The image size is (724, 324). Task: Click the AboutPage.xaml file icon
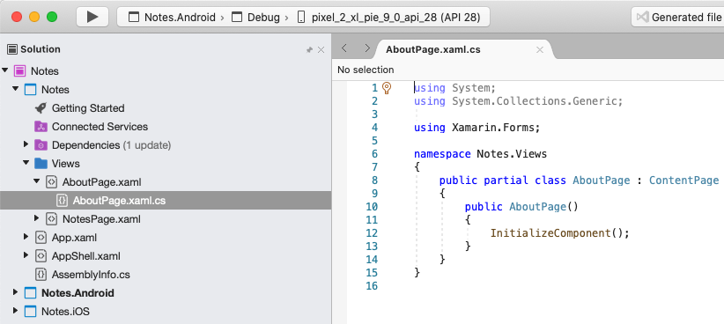point(51,182)
